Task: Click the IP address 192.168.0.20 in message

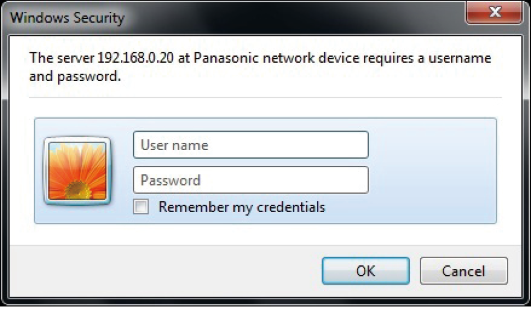Action: (136, 58)
